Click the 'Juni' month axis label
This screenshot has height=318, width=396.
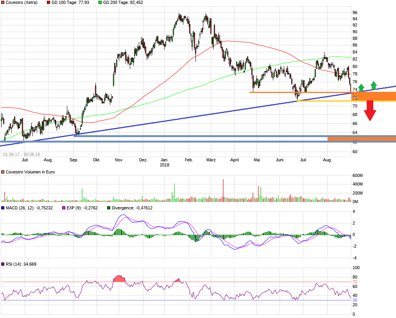coord(280,160)
